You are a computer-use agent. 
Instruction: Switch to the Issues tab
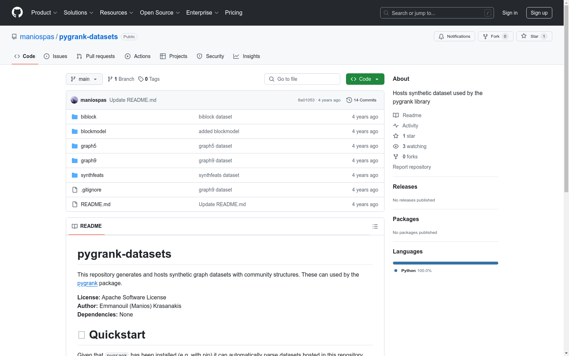(55, 56)
